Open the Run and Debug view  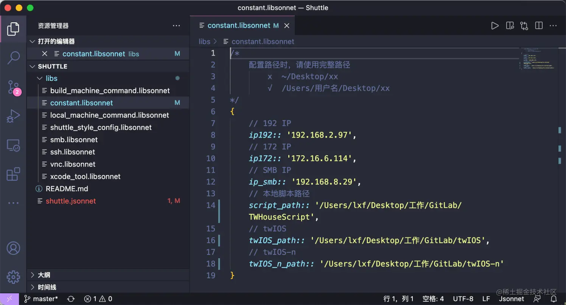tap(13, 116)
